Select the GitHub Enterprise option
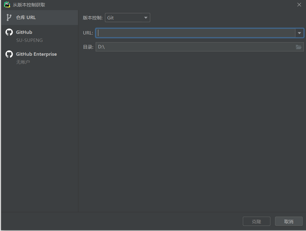306x231 pixels. (x=39, y=58)
